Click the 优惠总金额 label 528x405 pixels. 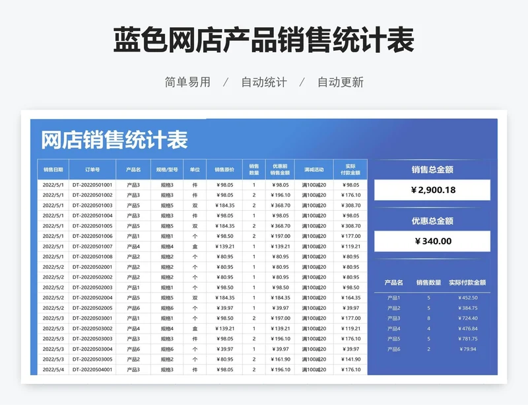(x=432, y=221)
